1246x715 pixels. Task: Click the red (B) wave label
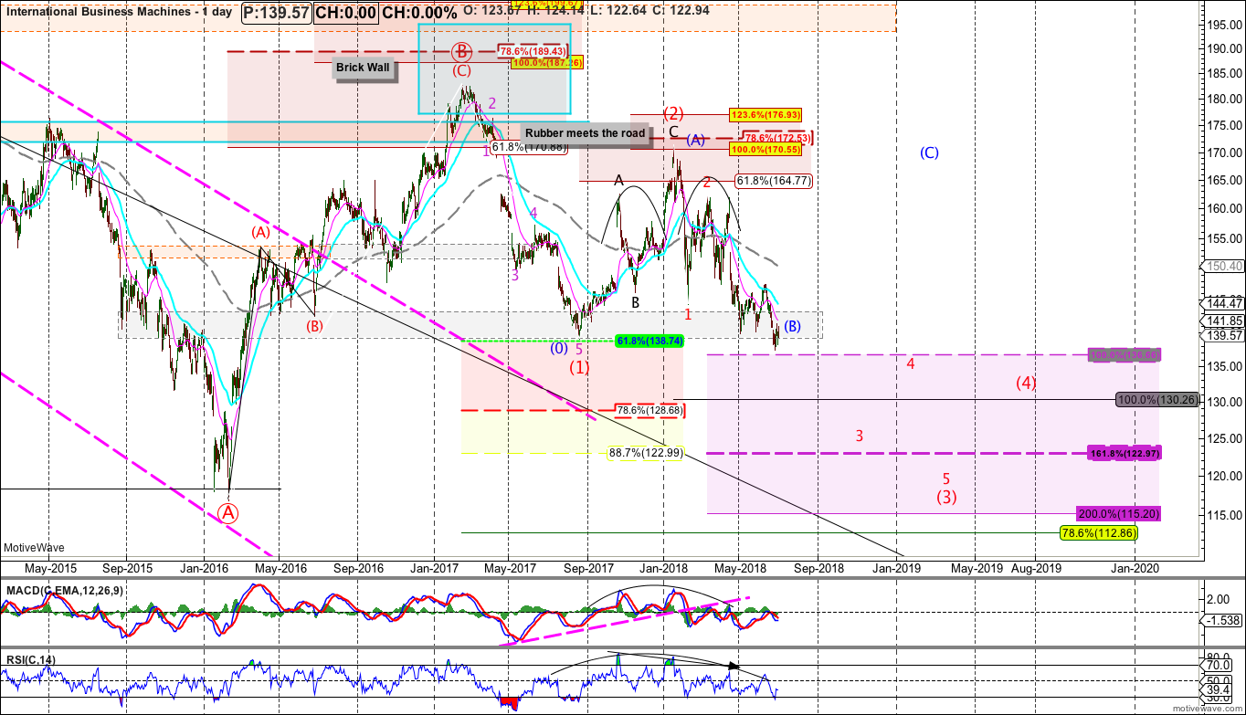coord(314,326)
